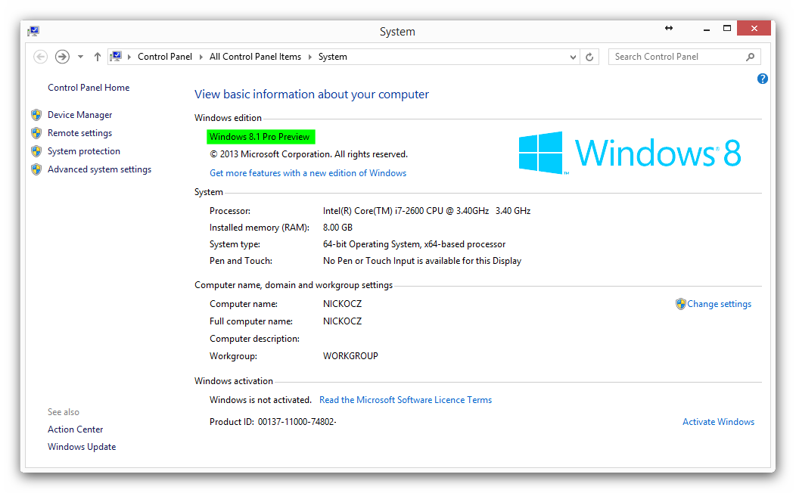Read the Microsoft Software Licence Terms
This screenshot has height=493, width=796.
[406, 400]
